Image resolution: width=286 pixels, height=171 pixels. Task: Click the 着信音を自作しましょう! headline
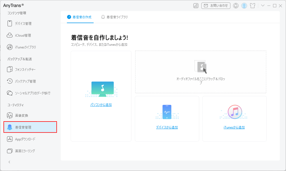(x=99, y=38)
